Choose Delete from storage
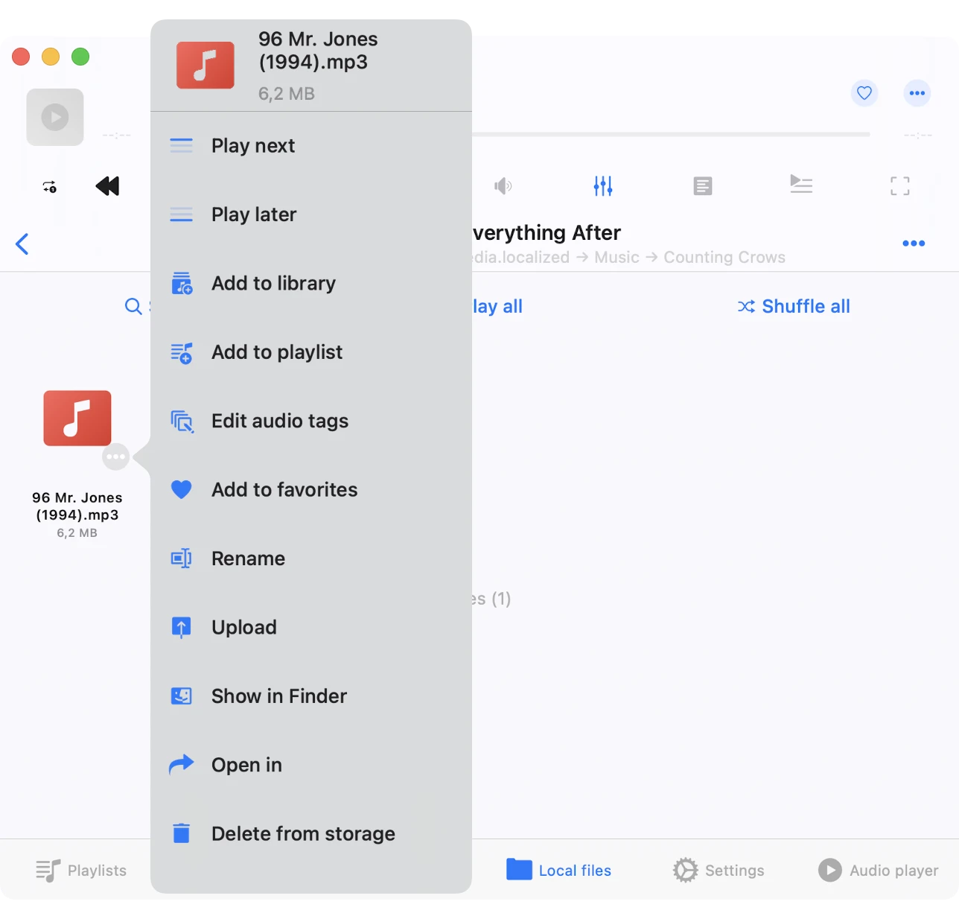959x913 pixels. pos(303,833)
